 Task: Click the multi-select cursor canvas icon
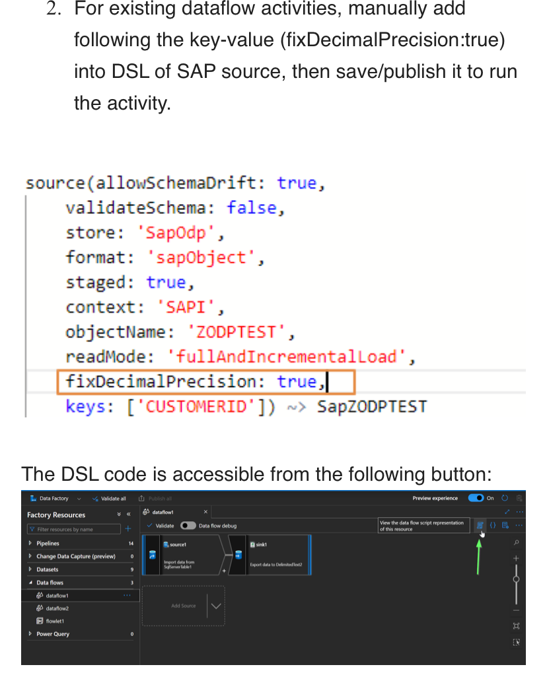(516, 642)
